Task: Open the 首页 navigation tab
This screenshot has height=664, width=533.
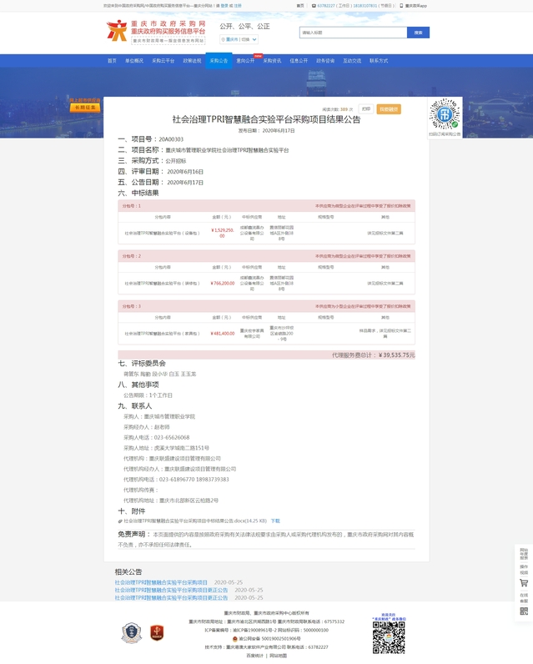Action: click(x=112, y=61)
